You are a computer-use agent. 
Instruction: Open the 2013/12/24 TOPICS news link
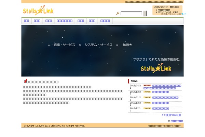(161, 103)
